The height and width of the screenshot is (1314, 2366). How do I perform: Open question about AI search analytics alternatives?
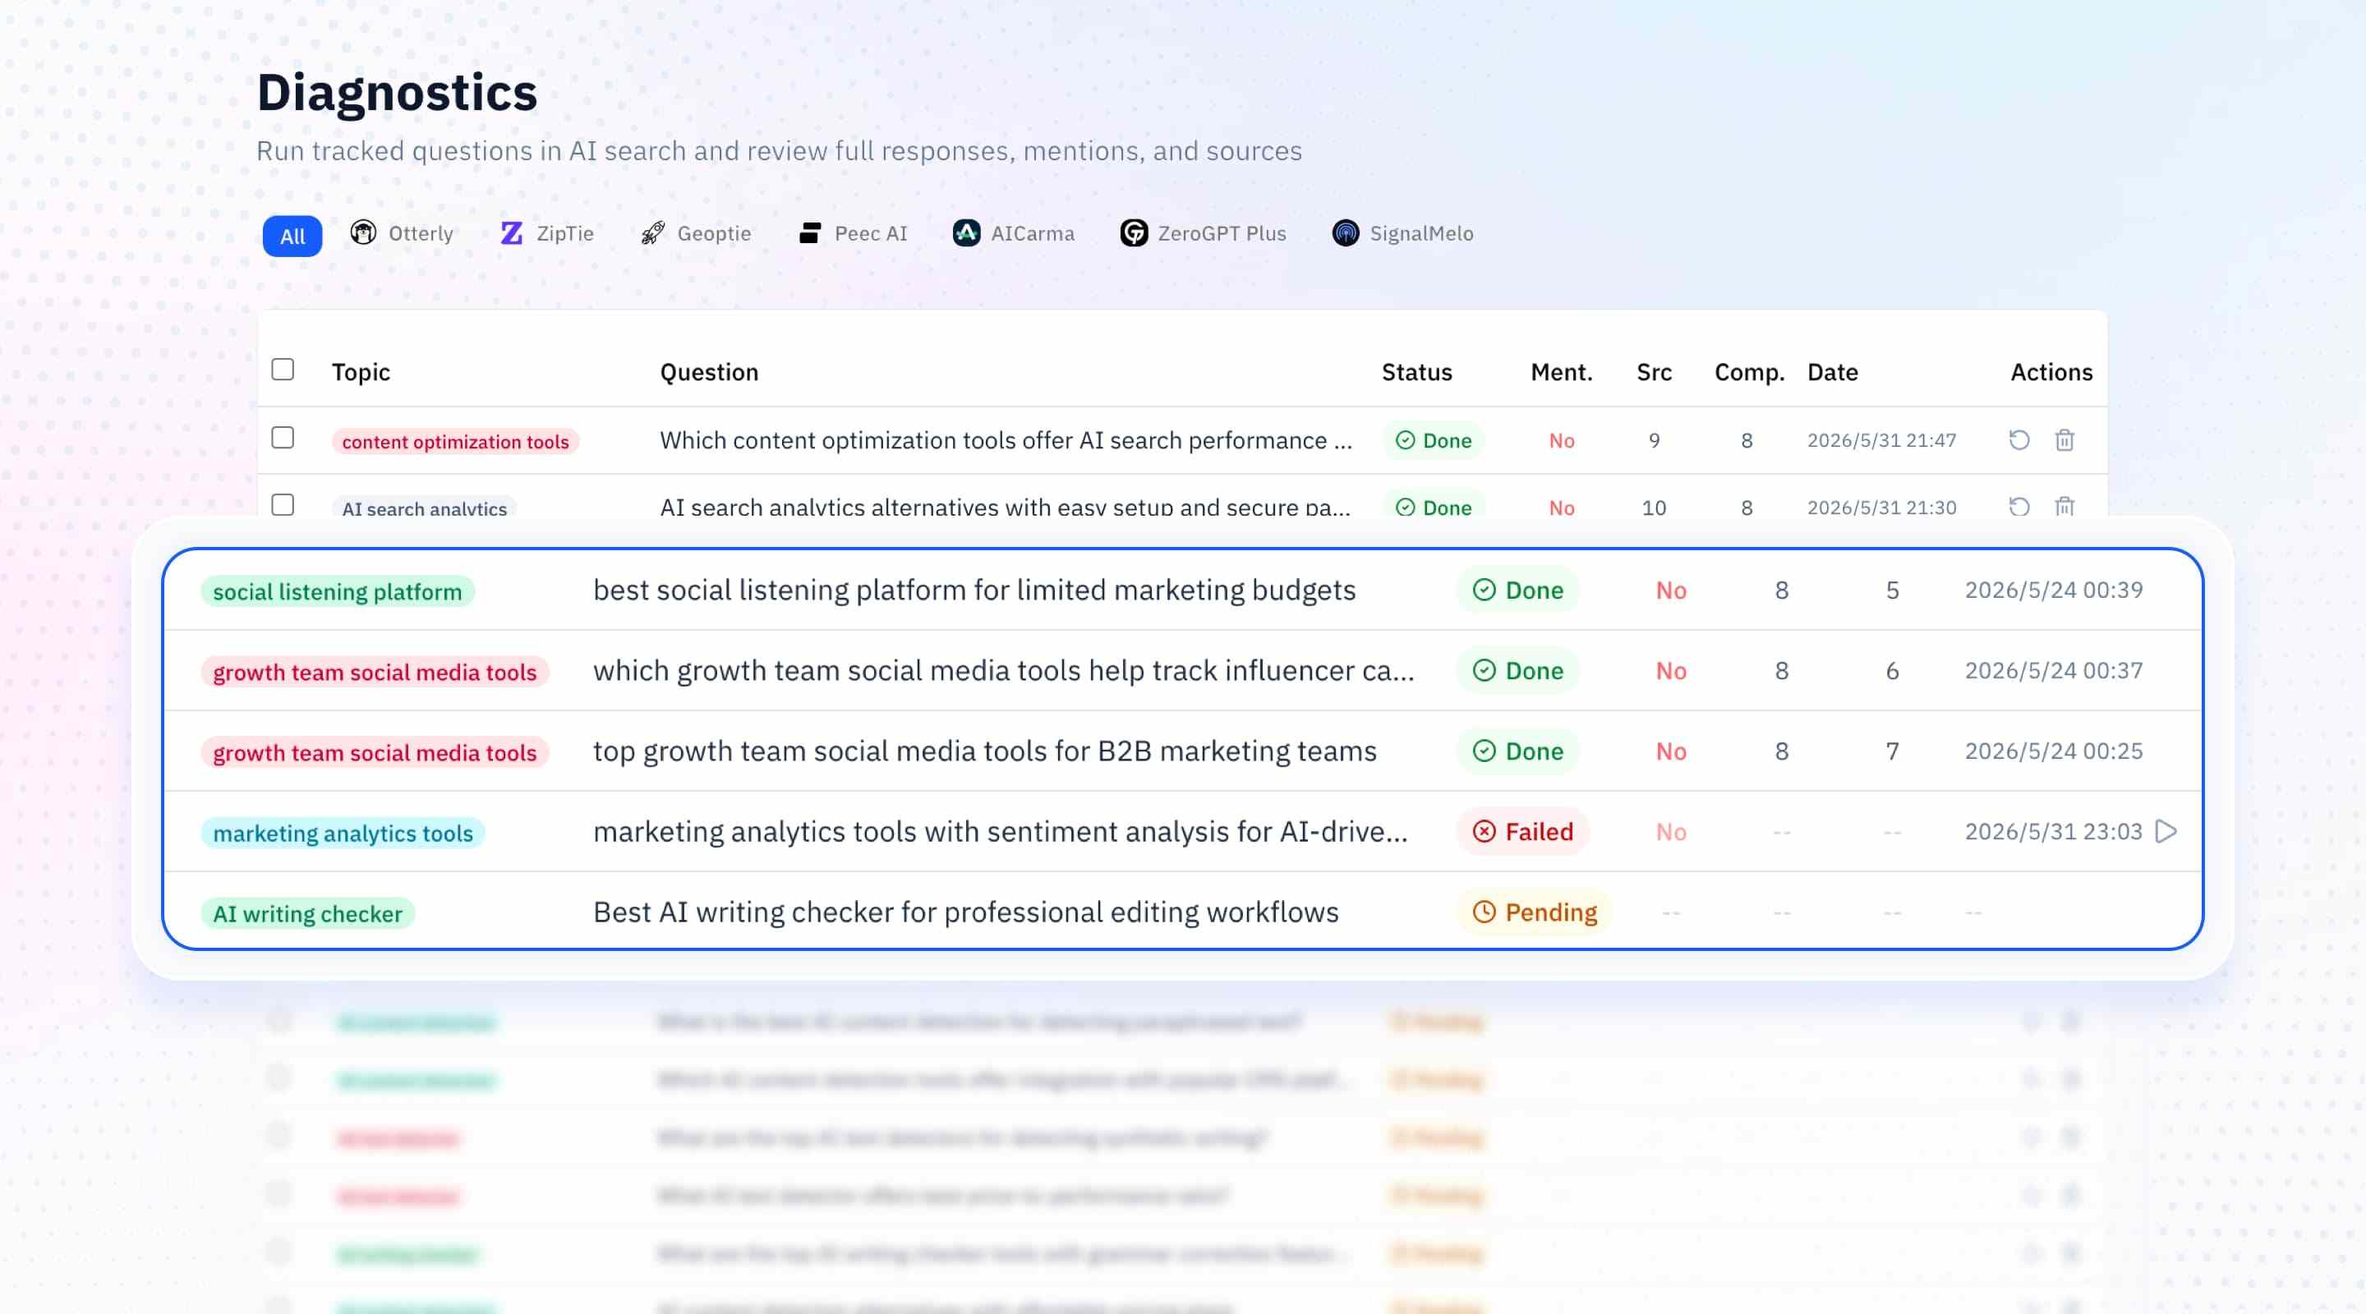(1005, 507)
